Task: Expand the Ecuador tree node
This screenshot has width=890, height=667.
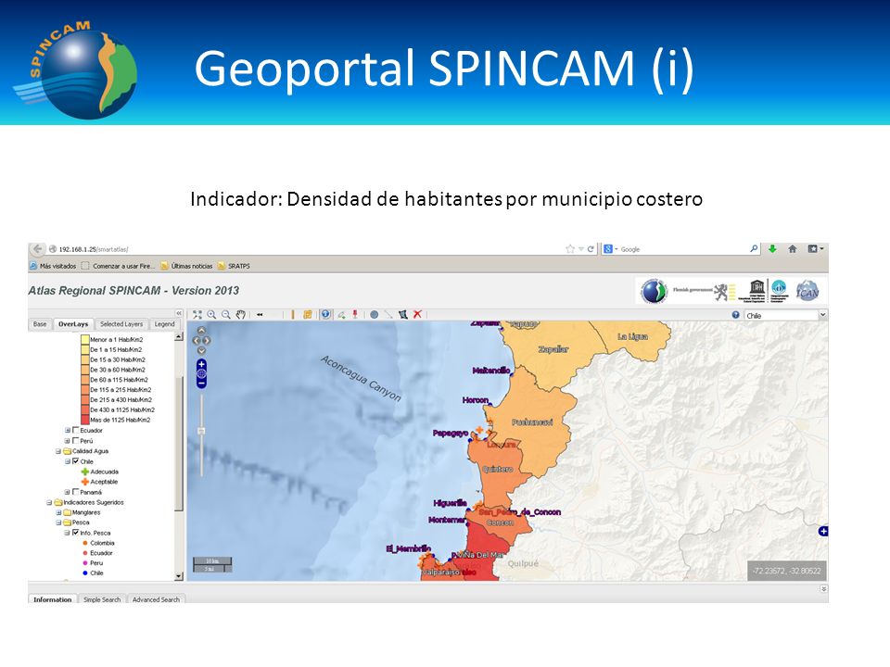Action: tap(67, 431)
